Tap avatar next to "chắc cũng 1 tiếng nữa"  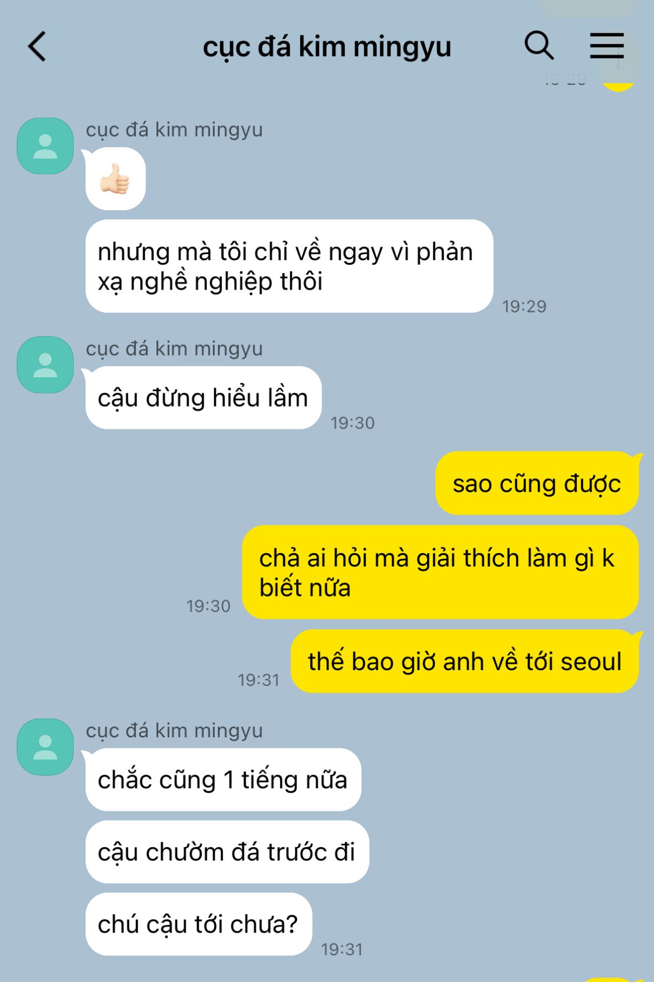click(x=45, y=747)
